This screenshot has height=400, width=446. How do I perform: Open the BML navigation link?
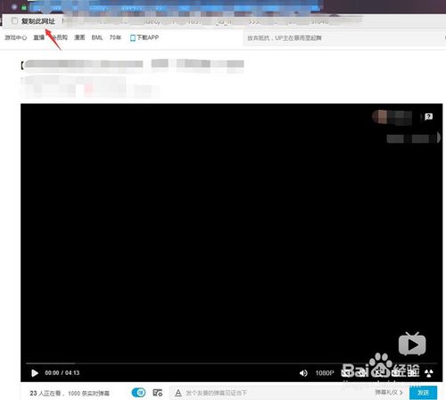(x=97, y=37)
